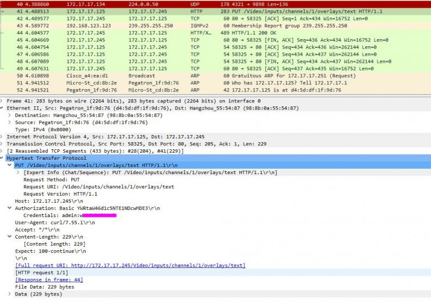The image size is (431, 302).
Task: Collapse the Ethernet II section
Action: coord(1,108)
